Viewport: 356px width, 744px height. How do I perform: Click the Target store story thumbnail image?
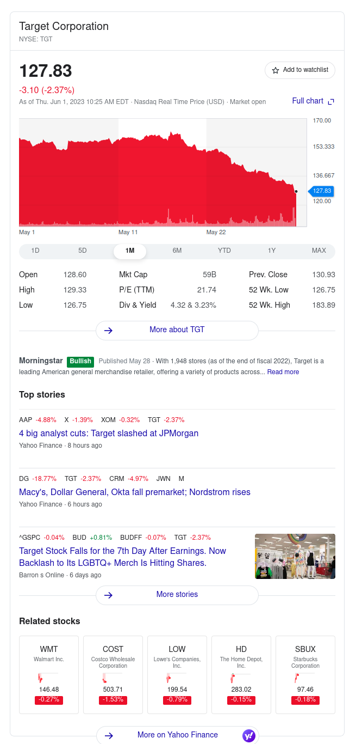point(295,556)
